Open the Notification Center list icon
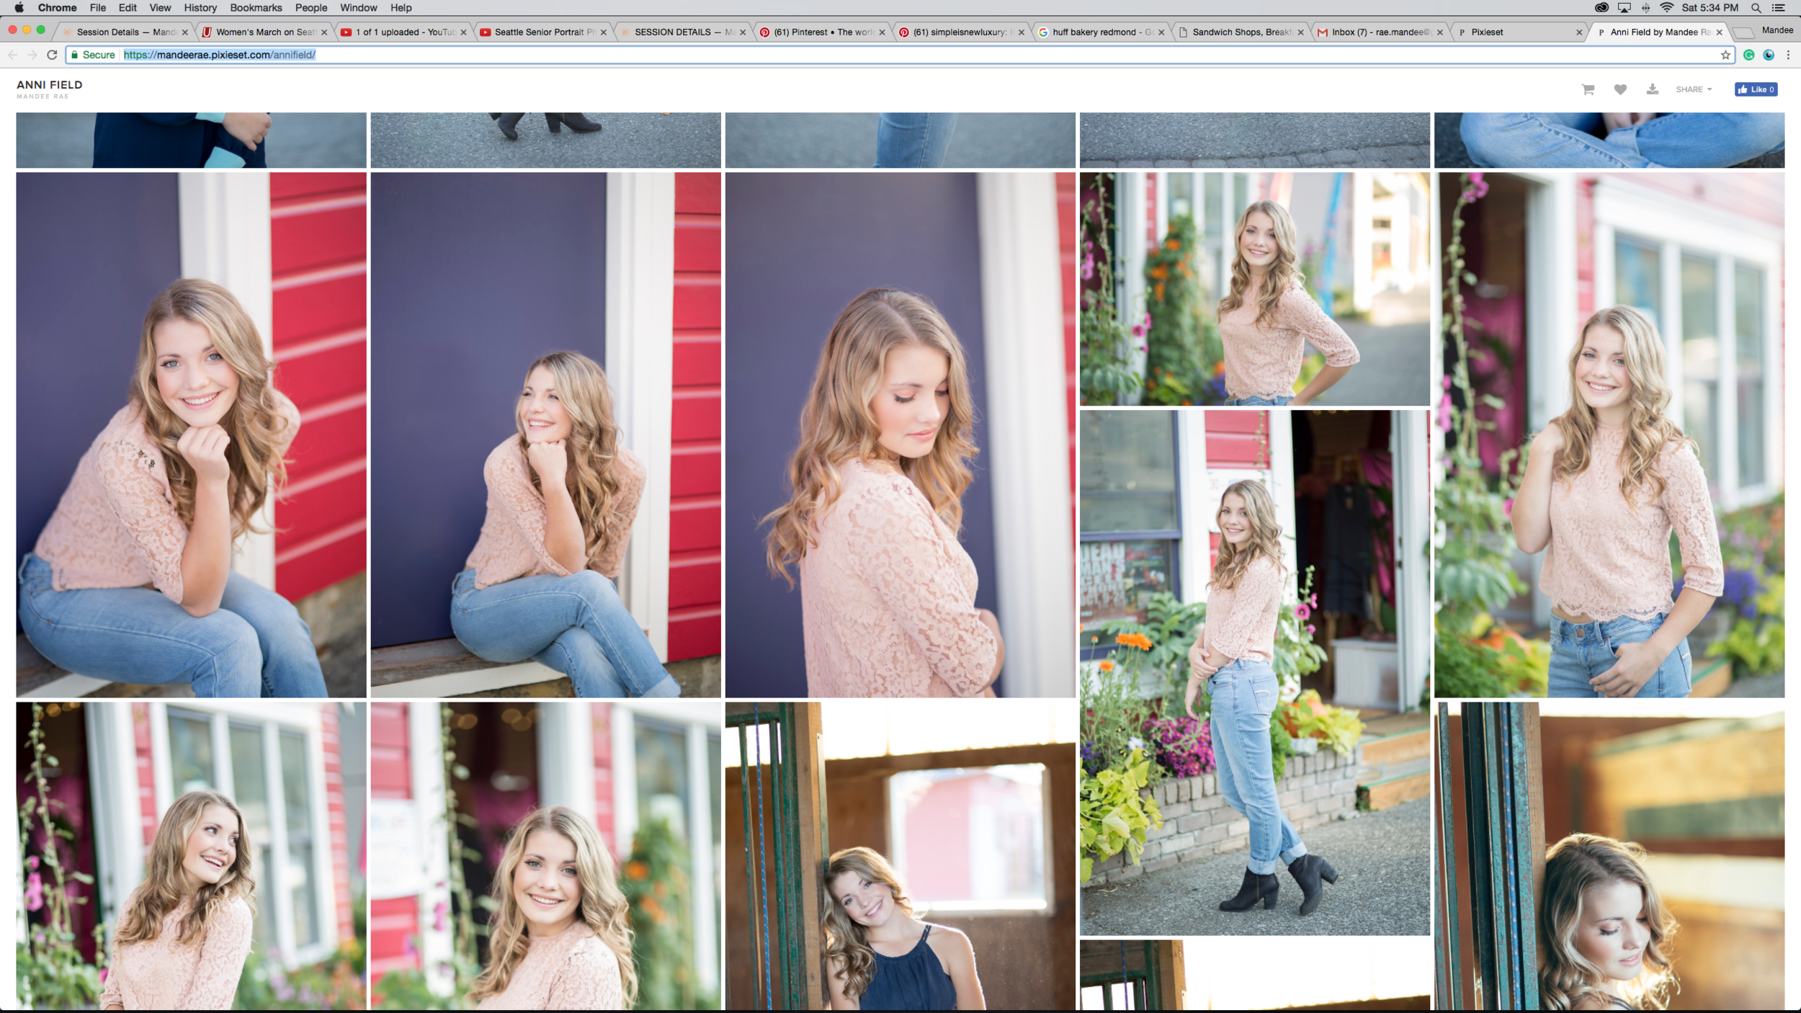The width and height of the screenshot is (1801, 1013). [1778, 8]
